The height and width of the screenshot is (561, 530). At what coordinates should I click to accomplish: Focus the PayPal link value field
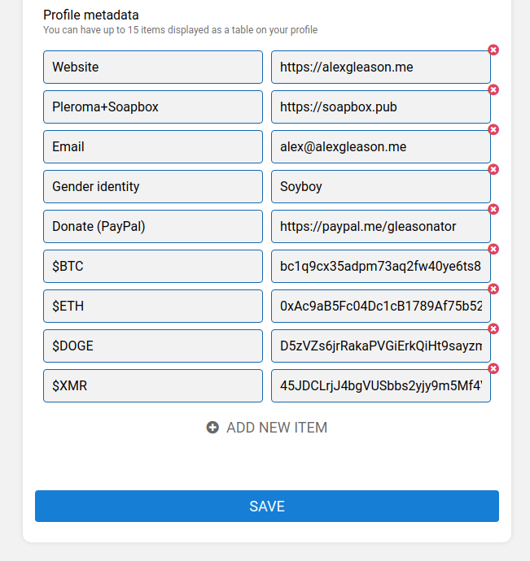380,227
